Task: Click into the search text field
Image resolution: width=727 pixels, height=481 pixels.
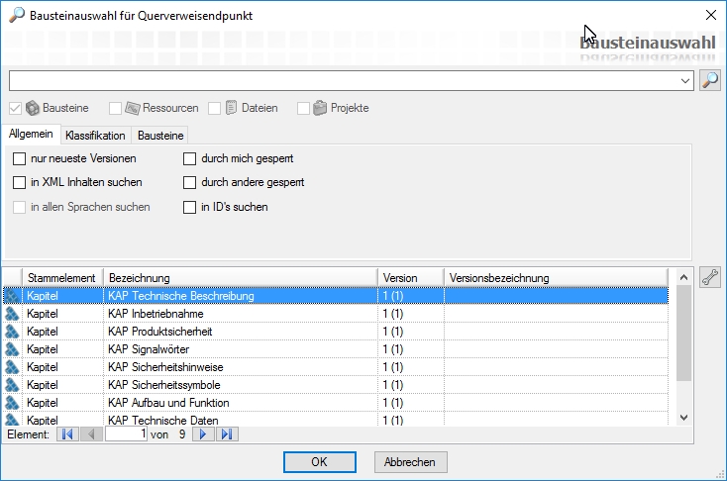Action: click(343, 80)
